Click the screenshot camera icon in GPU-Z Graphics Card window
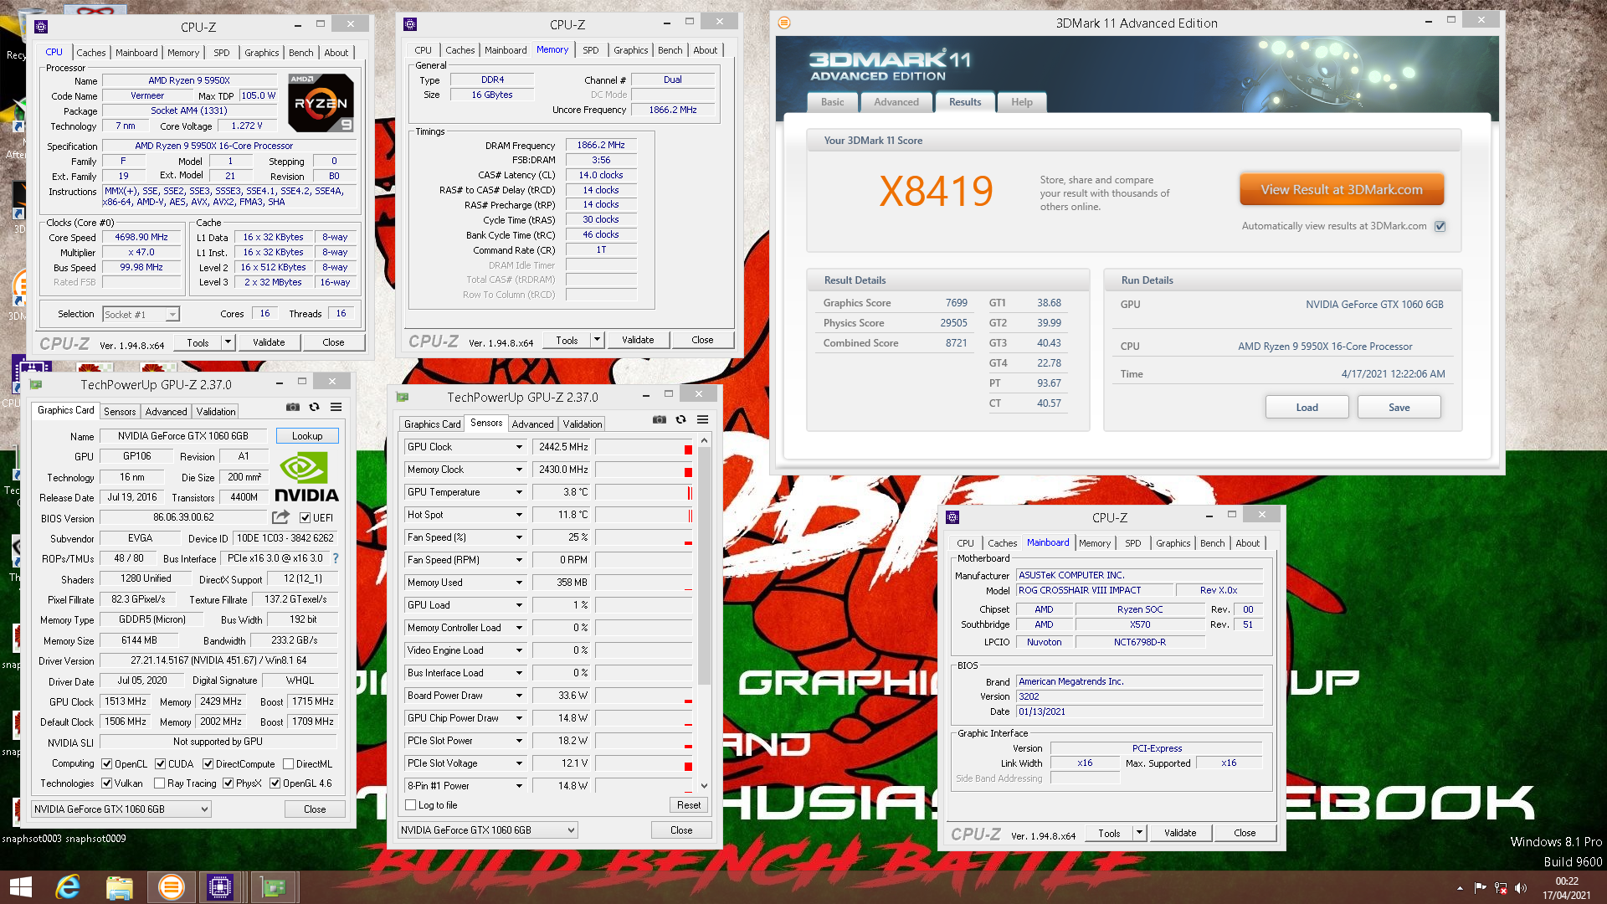Viewport: 1607px width, 904px height. coord(292,408)
